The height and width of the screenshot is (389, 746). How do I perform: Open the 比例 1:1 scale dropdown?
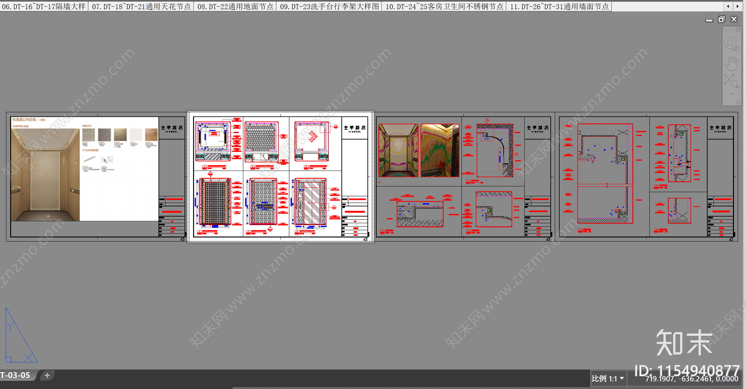608,379
